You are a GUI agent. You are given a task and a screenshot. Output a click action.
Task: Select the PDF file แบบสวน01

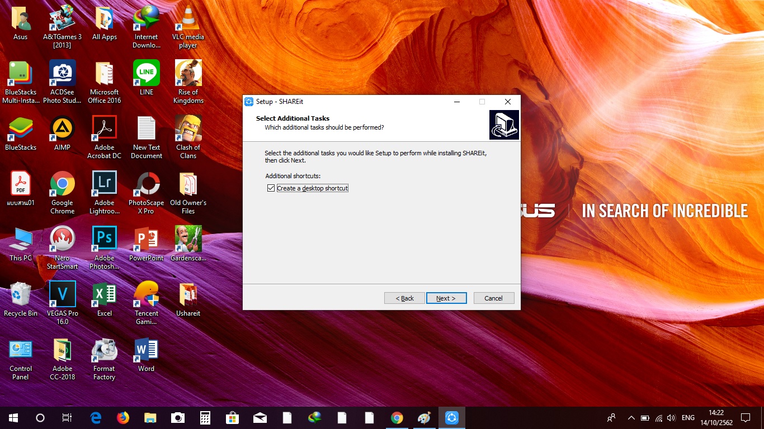[x=21, y=189]
